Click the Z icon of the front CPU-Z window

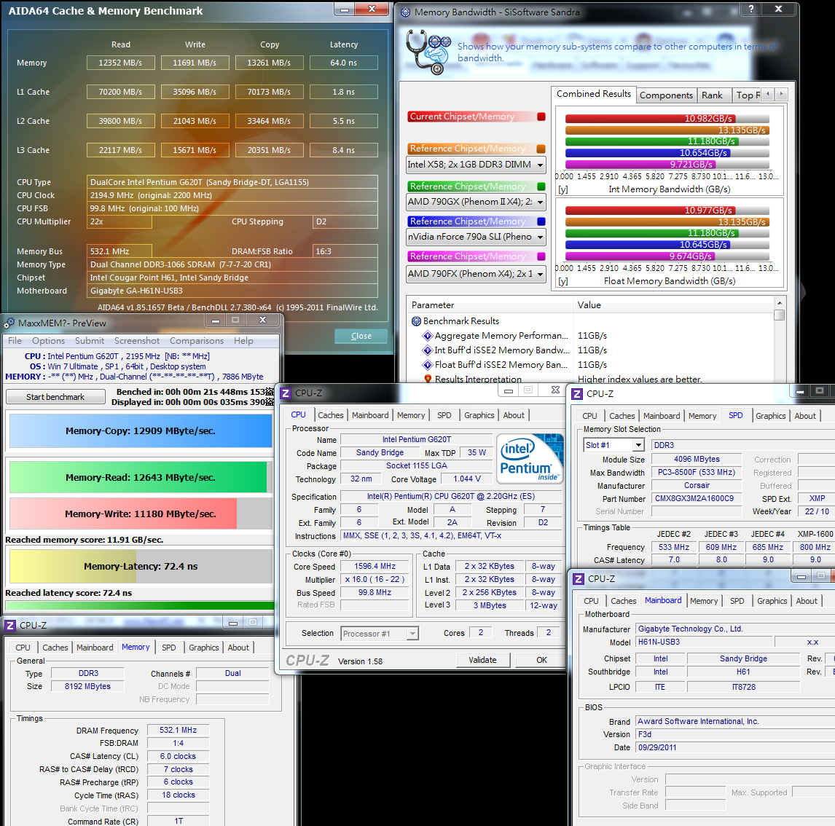point(286,393)
